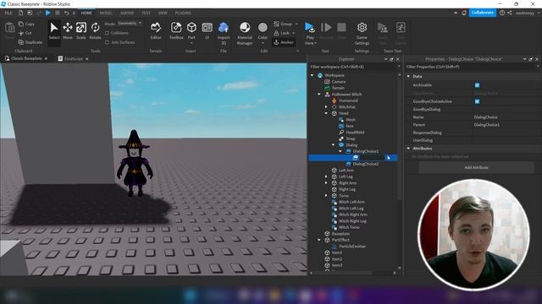Open the UI insert tool
Image resolution: width=542 pixels, height=304 pixels.
click(x=207, y=30)
